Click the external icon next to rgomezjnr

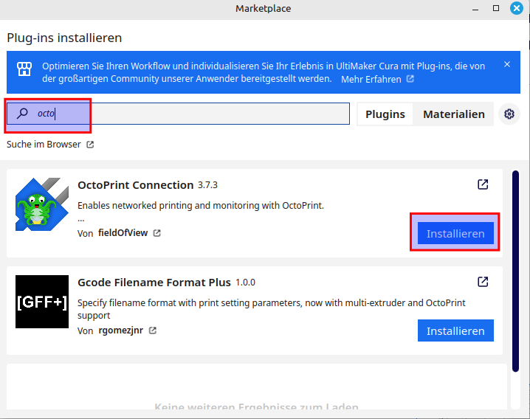point(153,330)
